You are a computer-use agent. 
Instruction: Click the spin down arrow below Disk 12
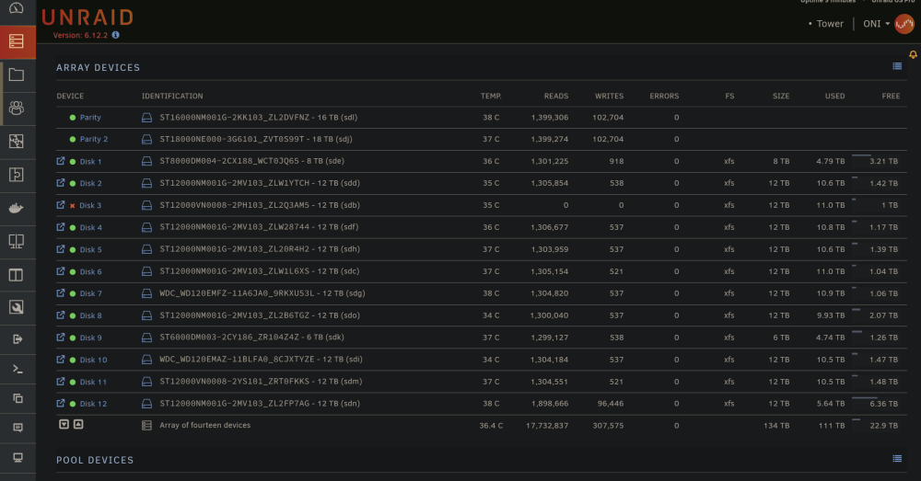click(64, 424)
